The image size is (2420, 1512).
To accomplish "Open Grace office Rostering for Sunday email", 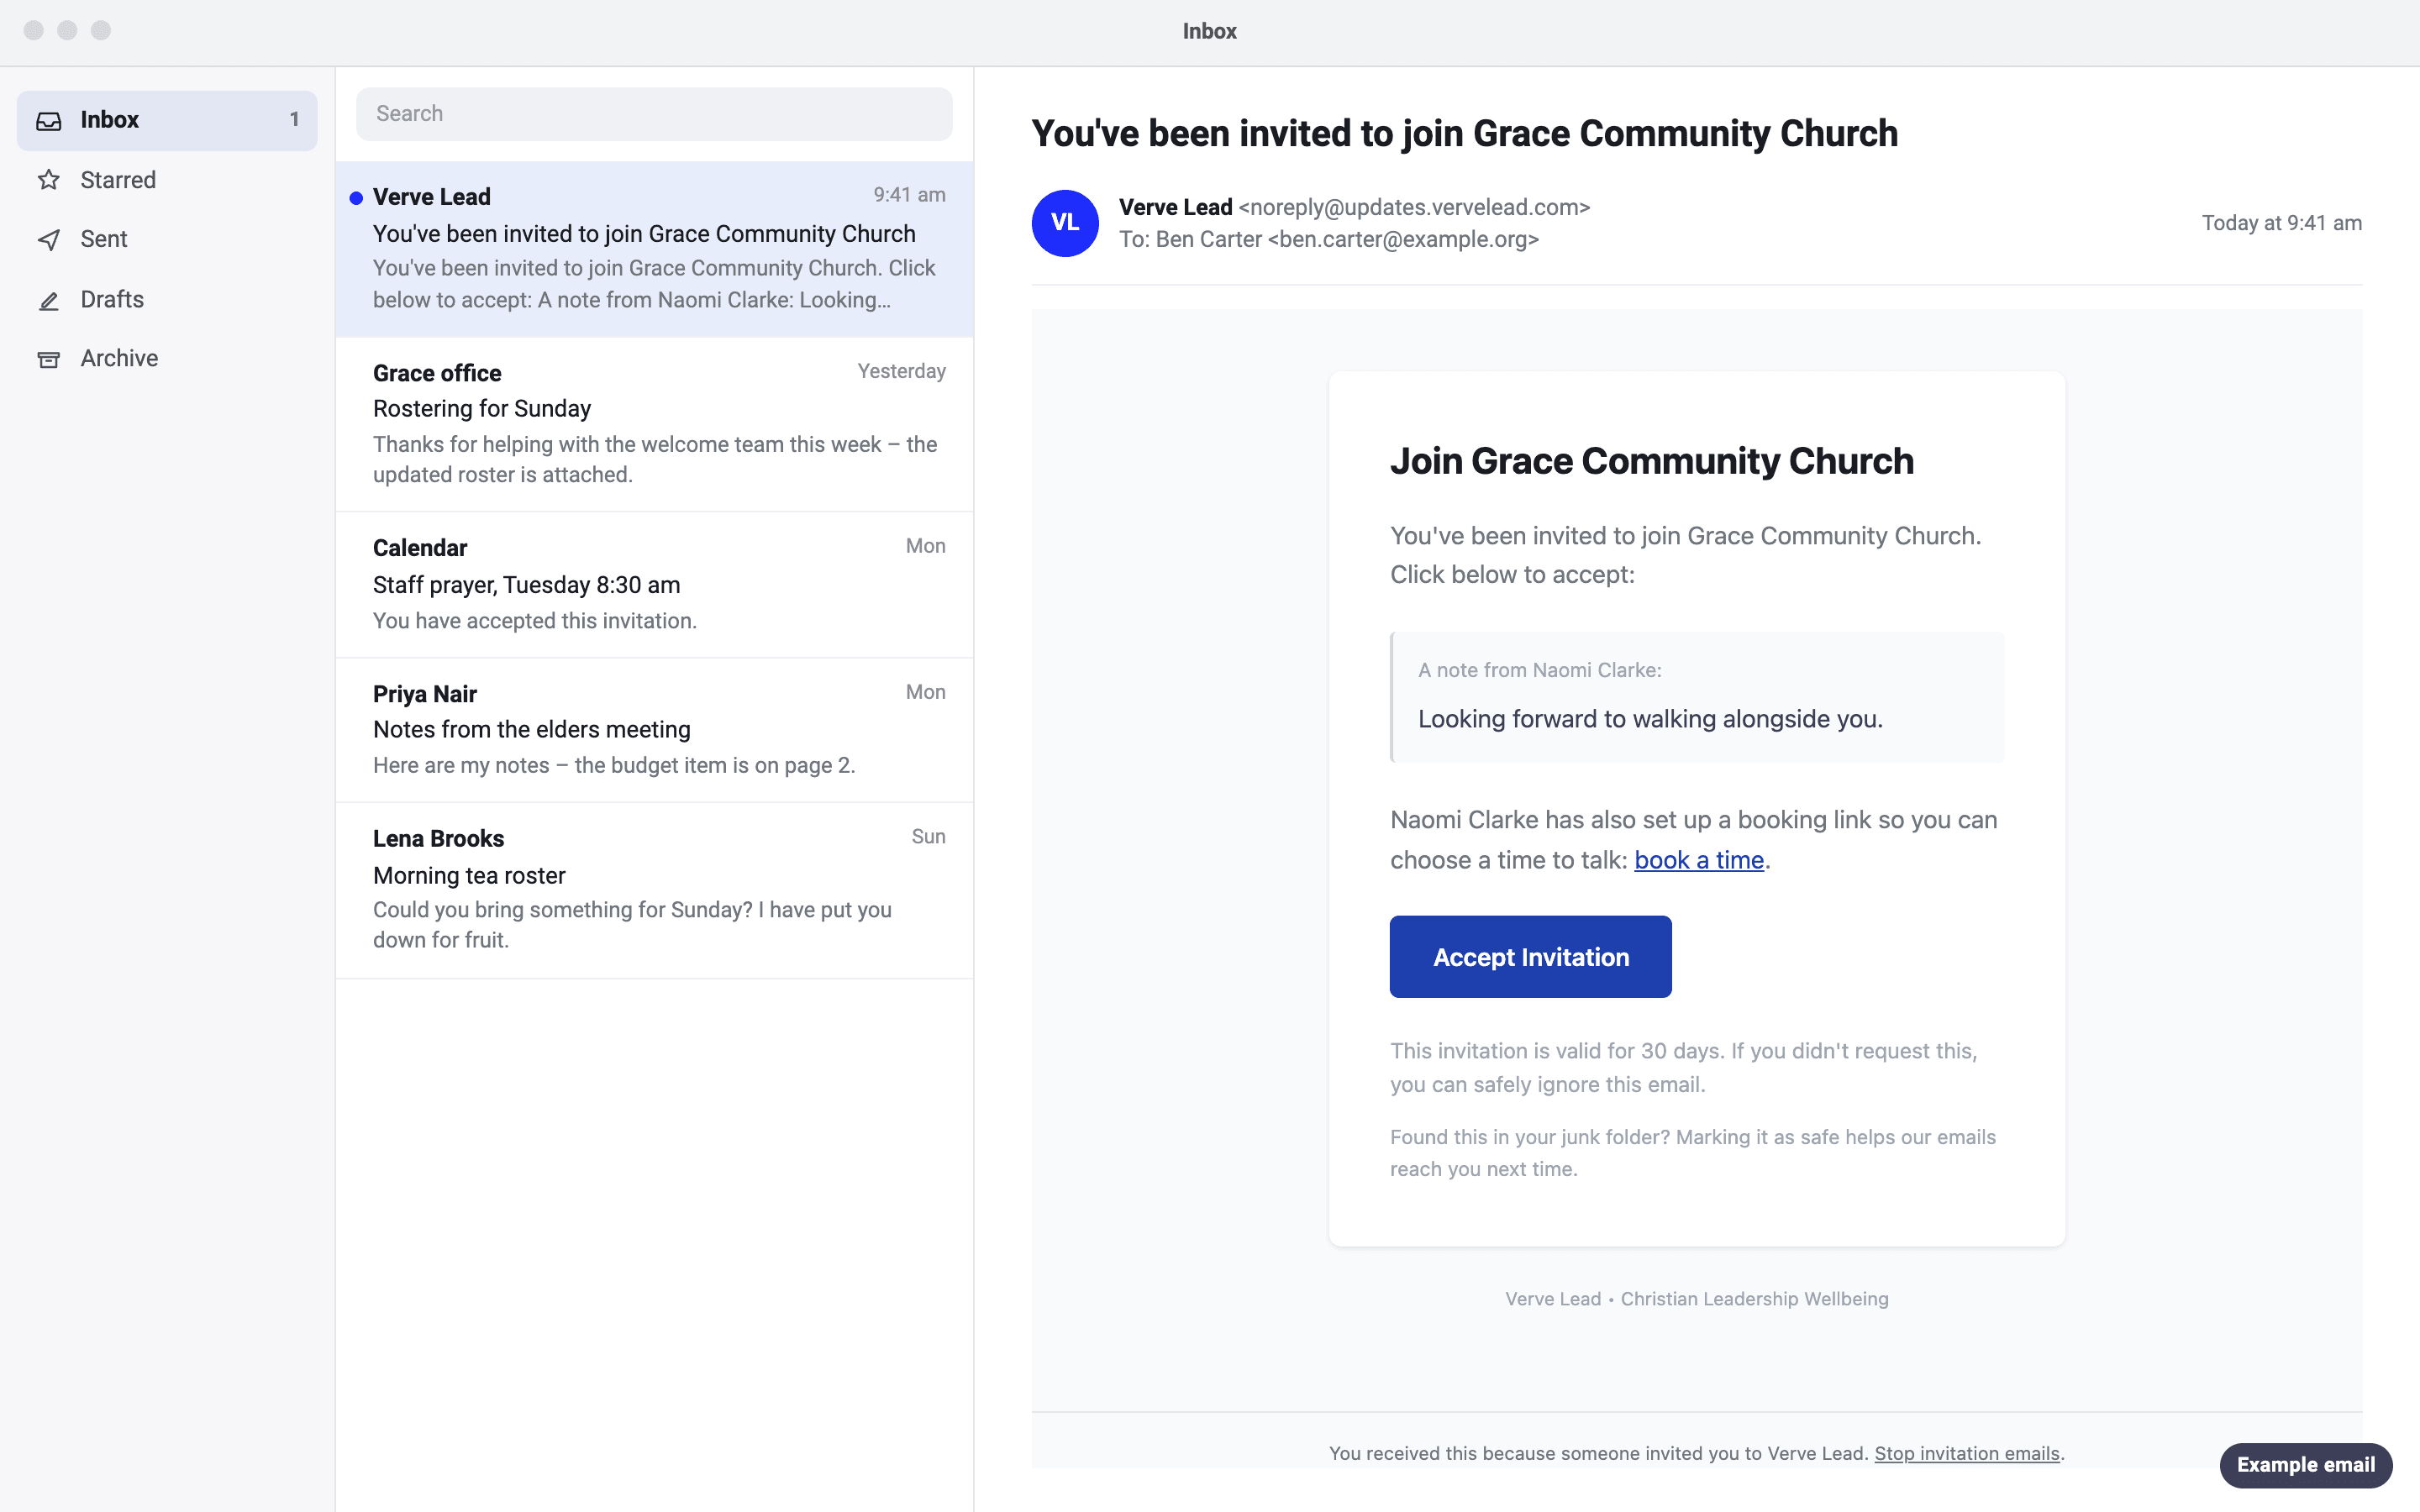I will [654, 424].
